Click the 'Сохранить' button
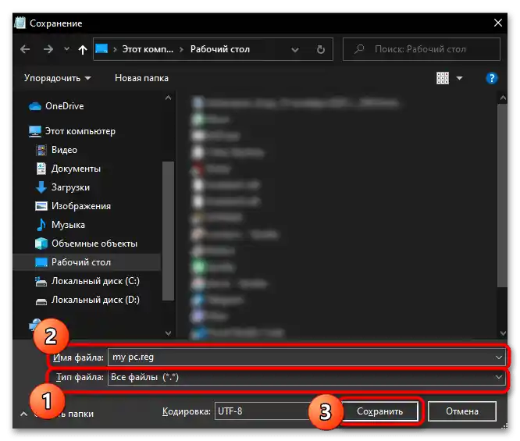This screenshot has width=520, height=441. [379, 411]
